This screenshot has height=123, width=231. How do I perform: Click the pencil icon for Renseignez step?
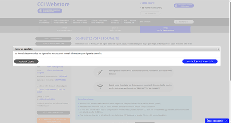click(x=100, y=72)
